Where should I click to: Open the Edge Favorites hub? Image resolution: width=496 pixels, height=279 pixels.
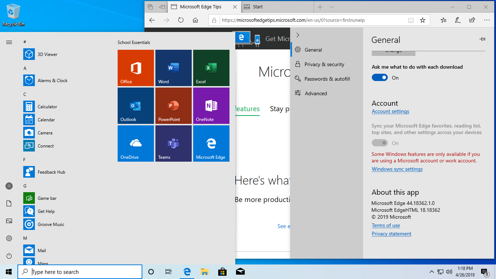(443, 20)
